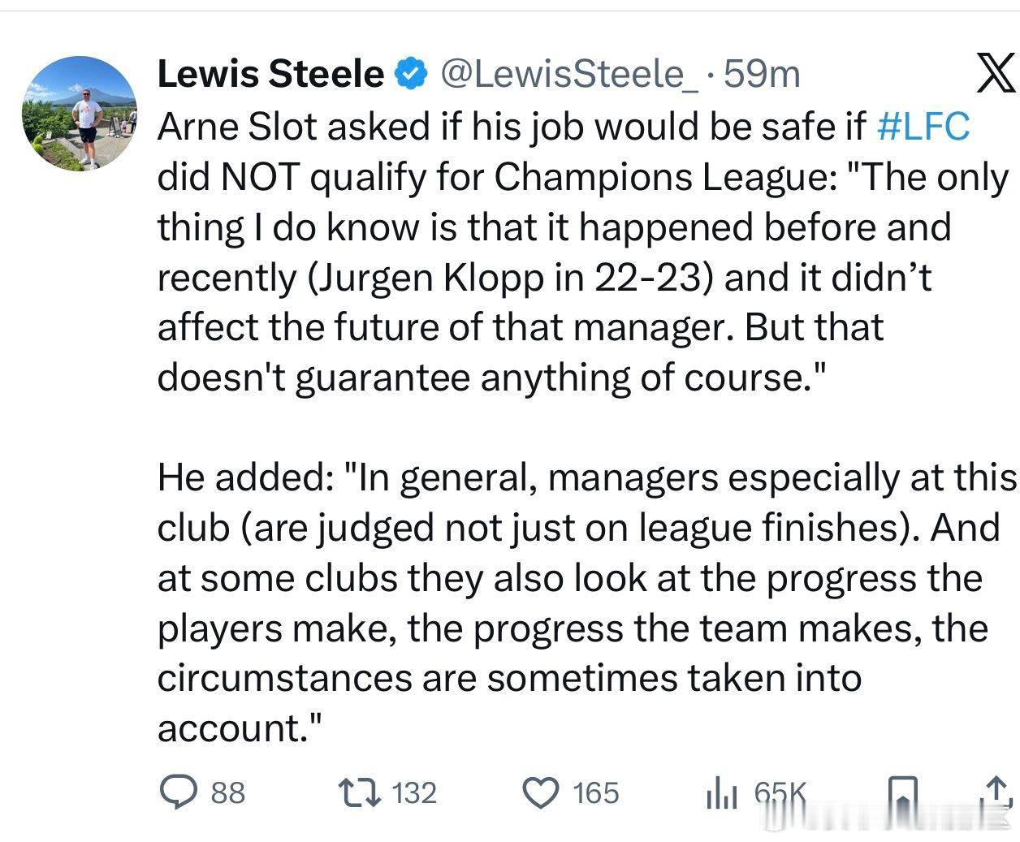Screen dimensions: 1020x842
Task: Click the share upload arrow icon
Action: click(997, 793)
